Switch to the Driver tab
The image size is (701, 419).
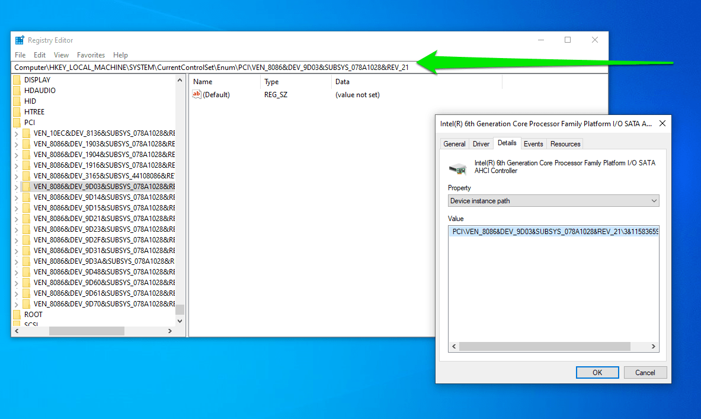pos(481,144)
